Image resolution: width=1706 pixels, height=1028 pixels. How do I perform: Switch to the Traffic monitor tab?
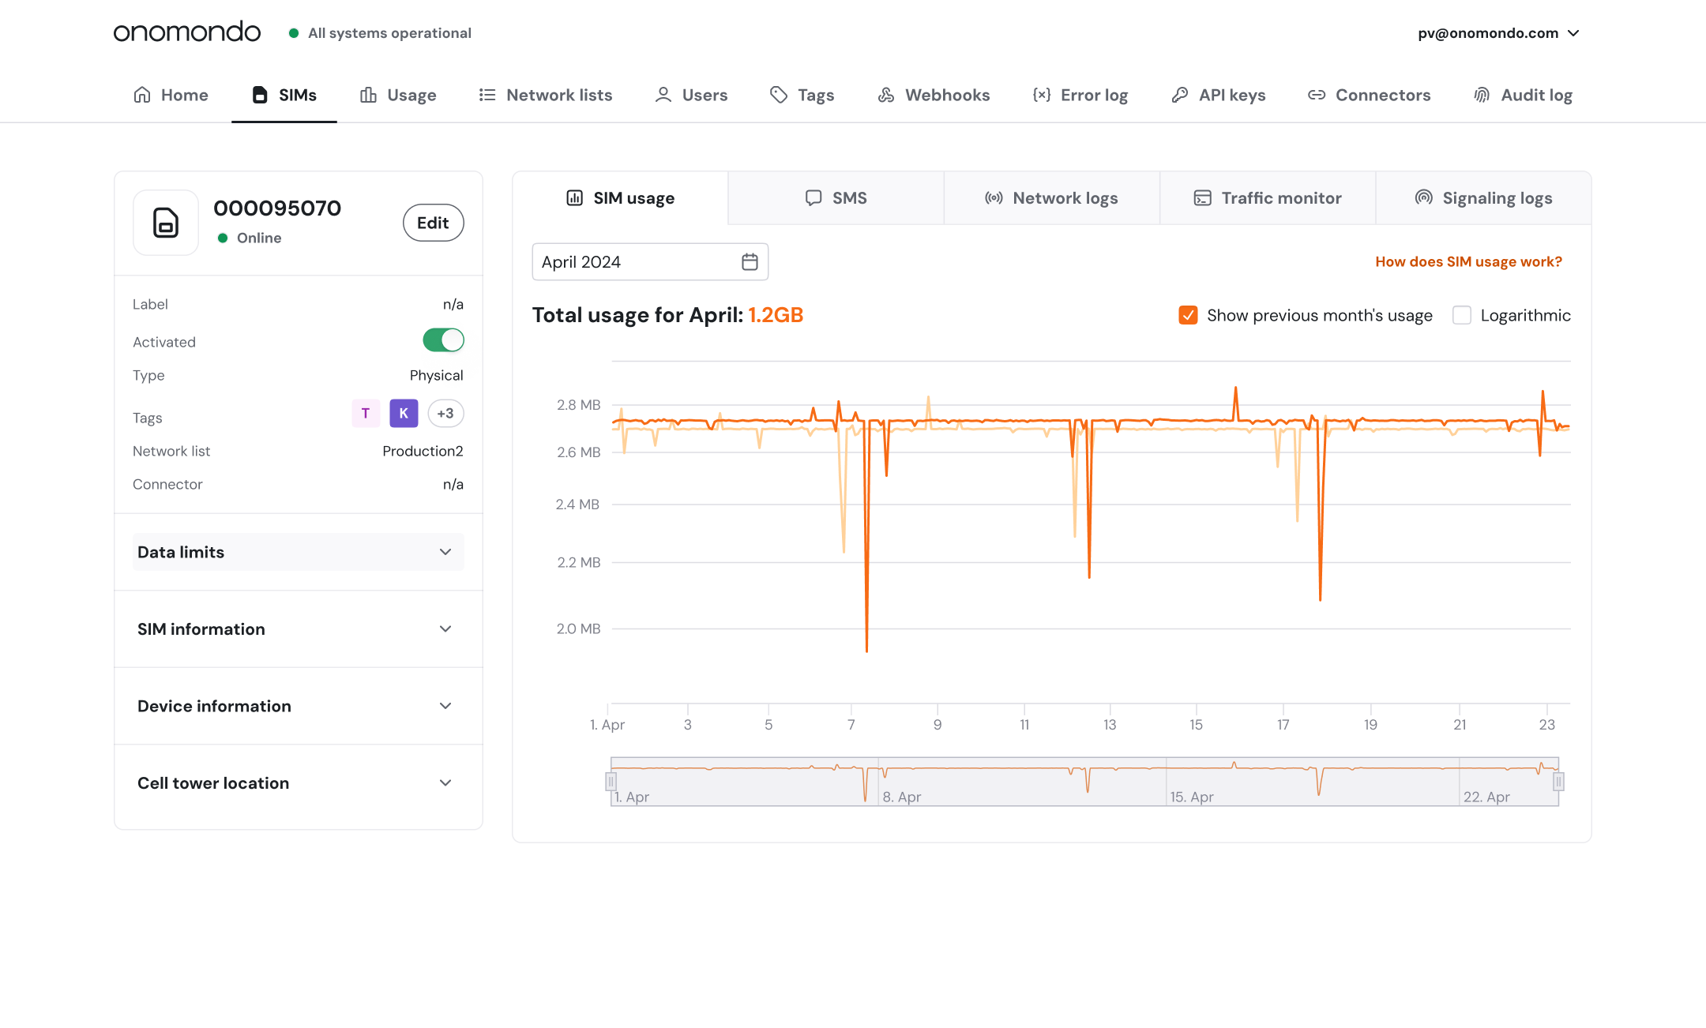(x=1268, y=198)
